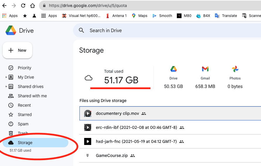
Task: Click the Files using Drive storage heading
Action: click(103, 101)
